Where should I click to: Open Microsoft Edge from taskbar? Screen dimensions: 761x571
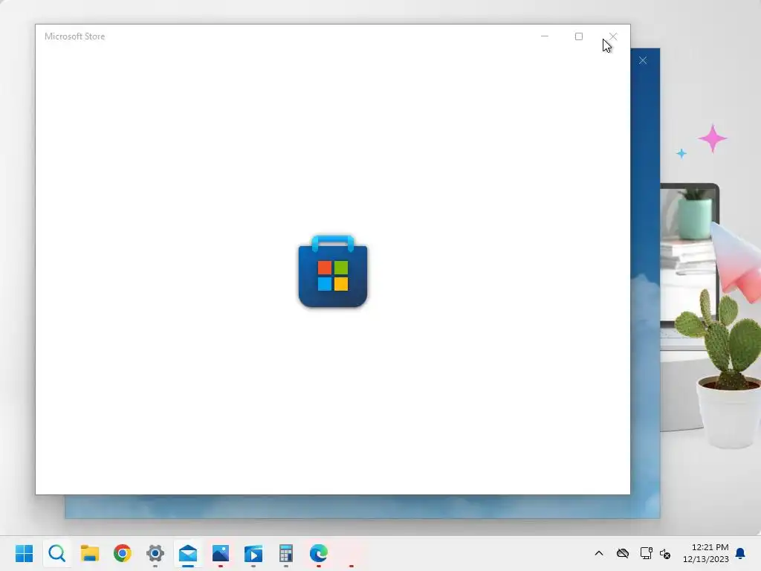[319, 553]
